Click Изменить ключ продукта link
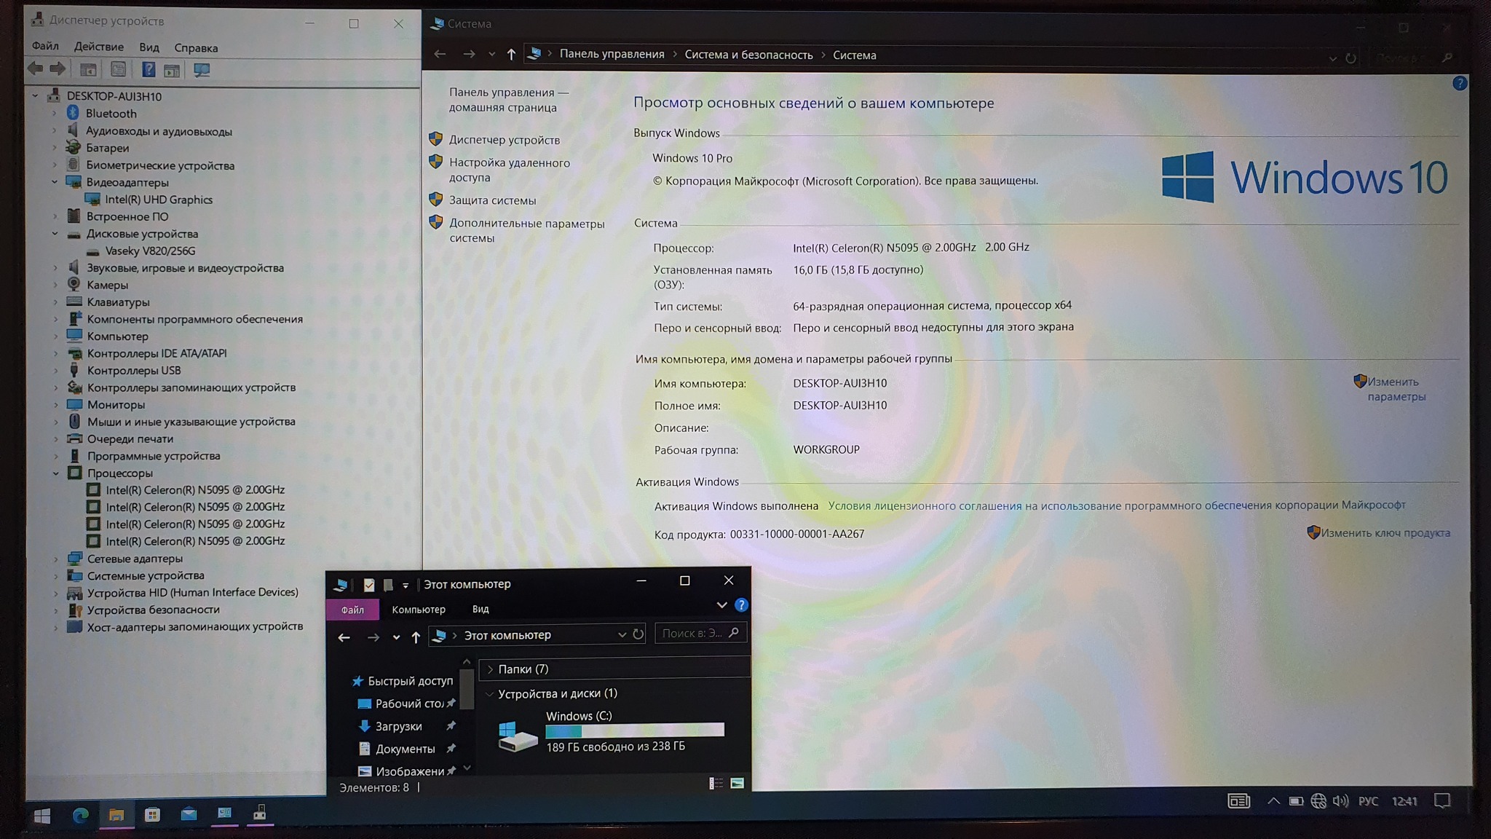This screenshot has height=839, width=1491. (x=1385, y=533)
